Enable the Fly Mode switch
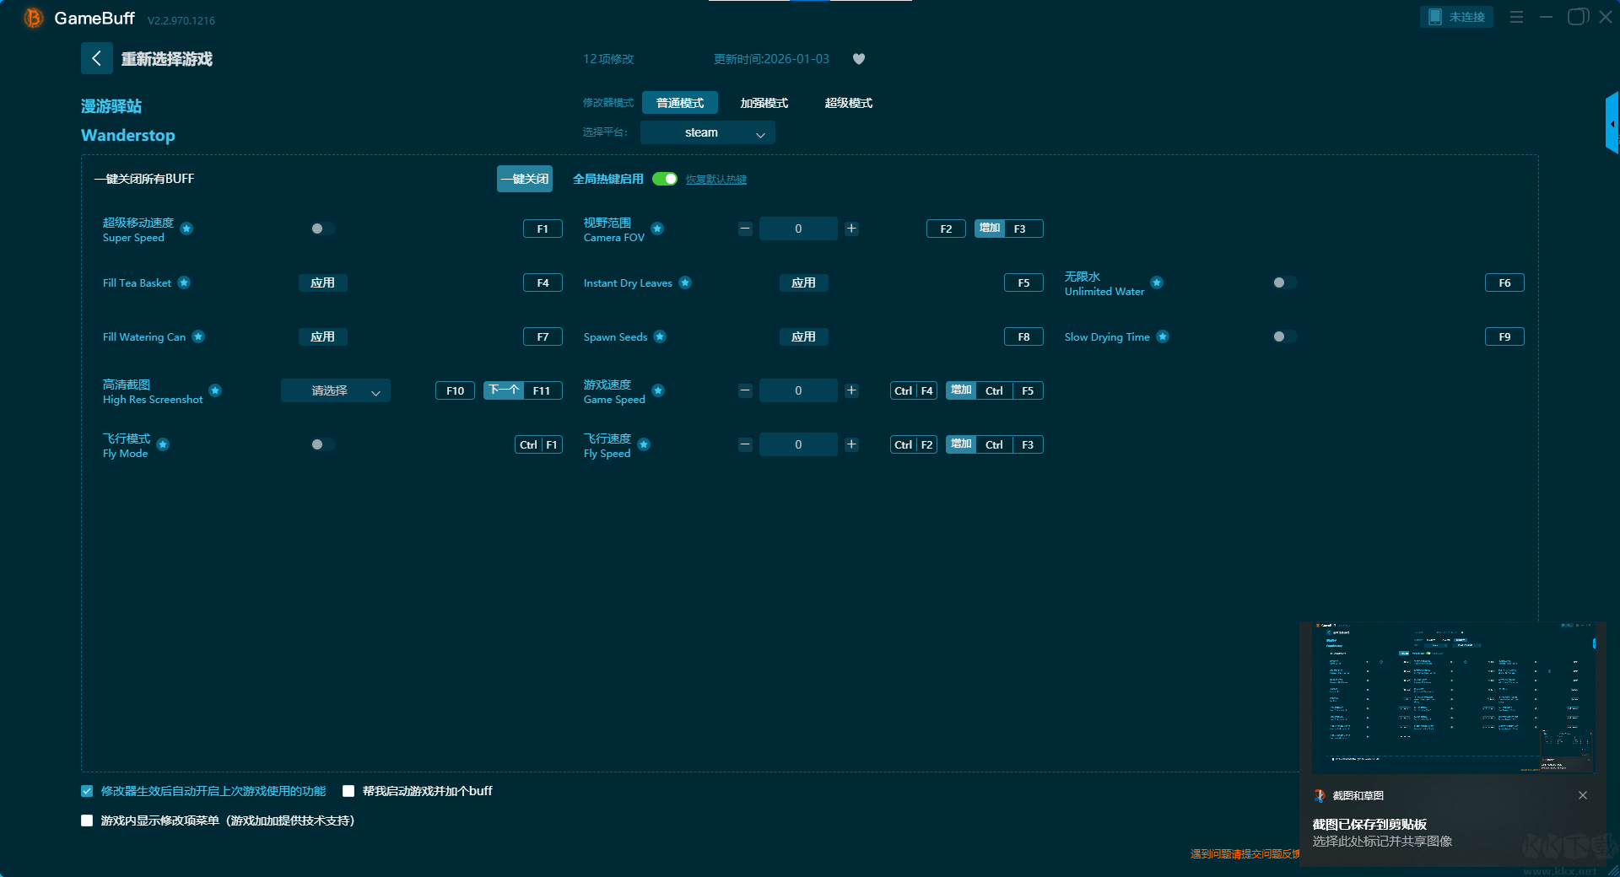This screenshot has width=1620, height=877. tap(322, 444)
